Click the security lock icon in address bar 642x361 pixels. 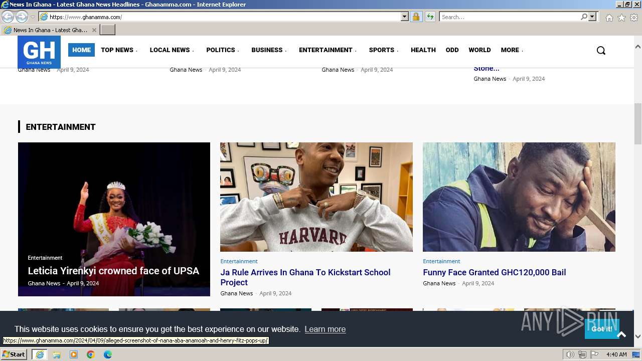point(416,17)
